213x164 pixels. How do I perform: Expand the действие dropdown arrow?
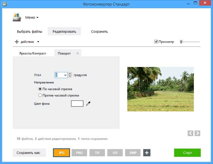pyautogui.click(x=38, y=42)
